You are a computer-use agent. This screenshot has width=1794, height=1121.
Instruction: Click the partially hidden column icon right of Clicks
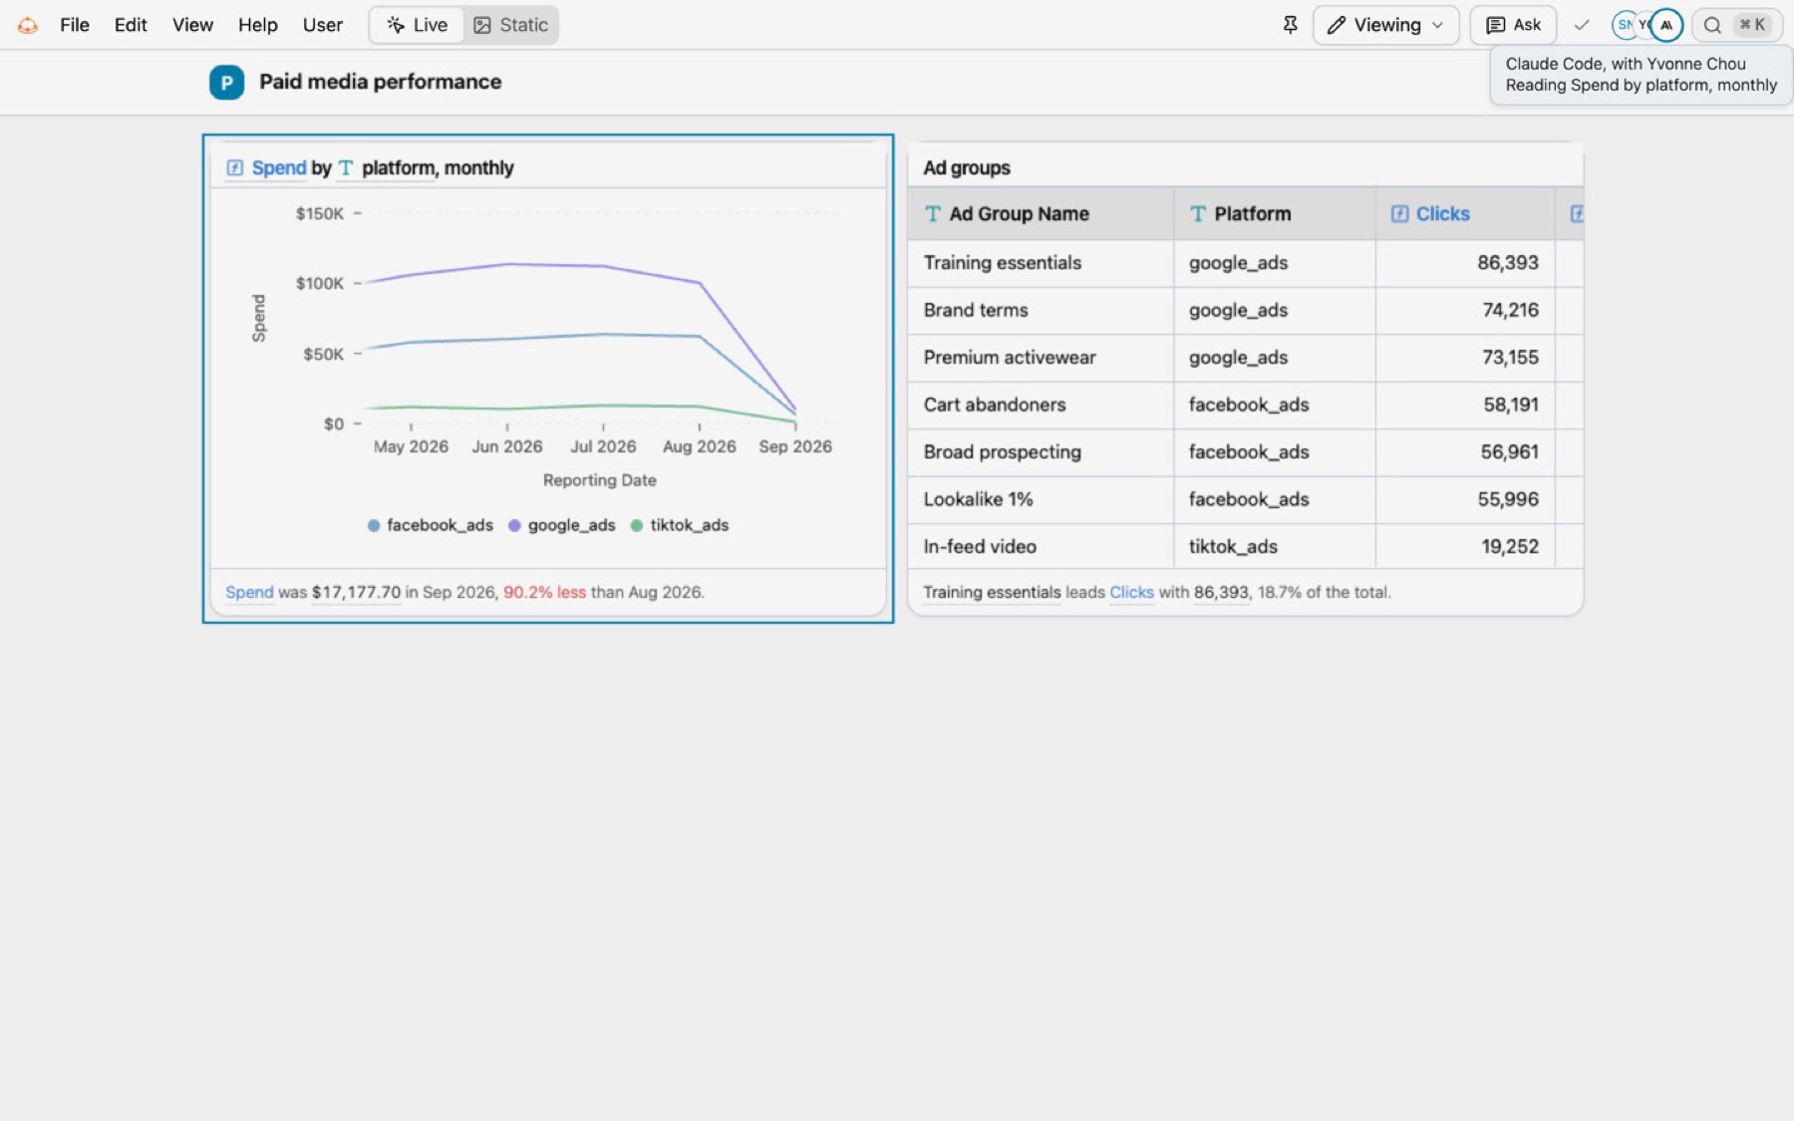tap(1577, 213)
